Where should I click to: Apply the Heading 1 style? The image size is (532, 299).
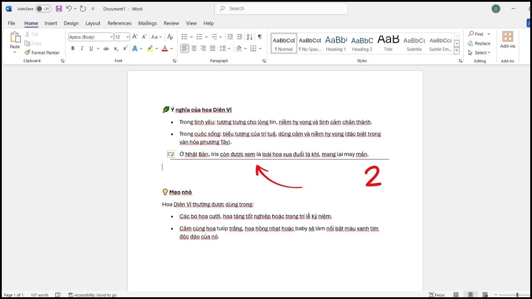tap(336, 43)
